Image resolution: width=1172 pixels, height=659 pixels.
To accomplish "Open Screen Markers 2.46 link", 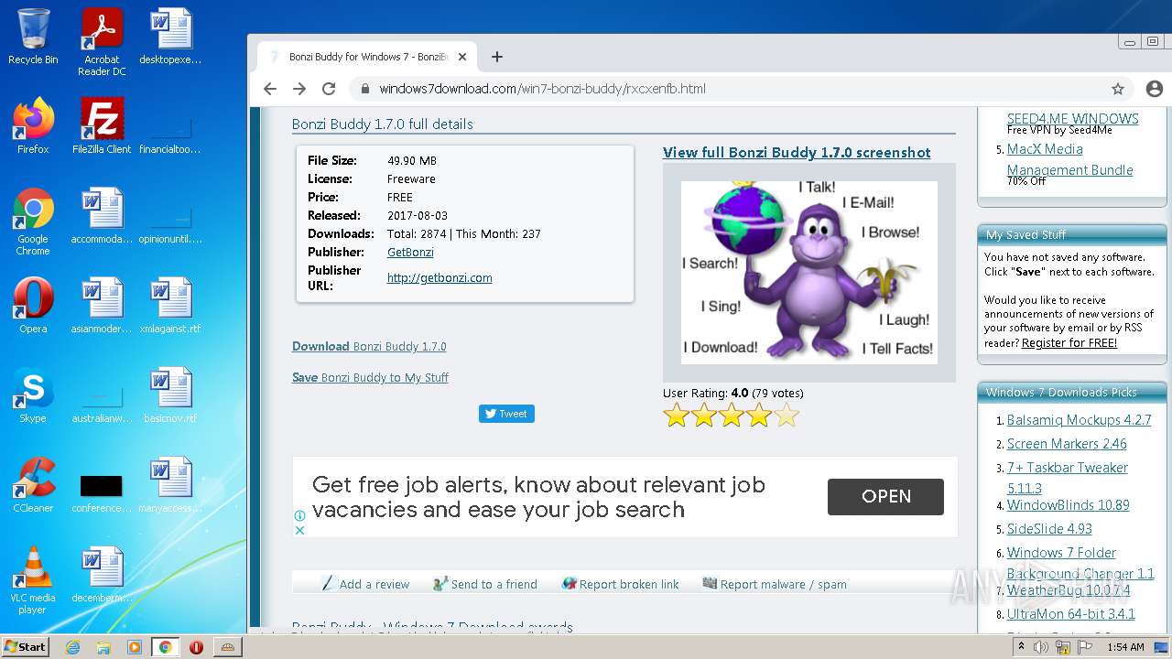I will (x=1067, y=444).
